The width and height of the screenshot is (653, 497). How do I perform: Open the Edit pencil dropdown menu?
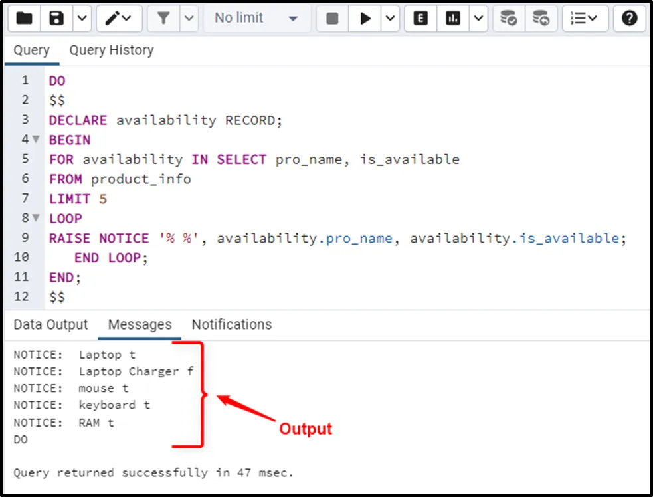coord(120,19)
